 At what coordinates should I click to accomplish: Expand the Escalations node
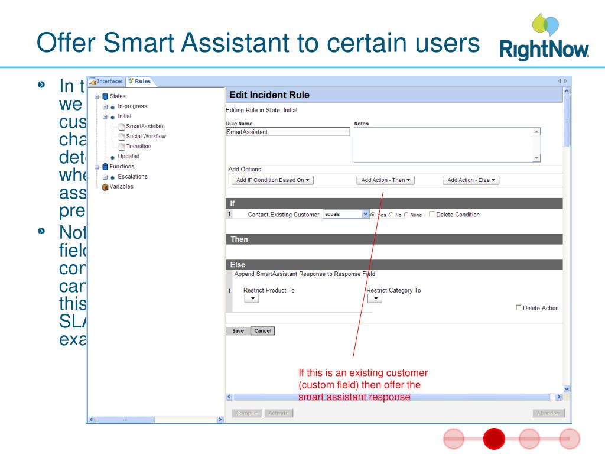105,177
